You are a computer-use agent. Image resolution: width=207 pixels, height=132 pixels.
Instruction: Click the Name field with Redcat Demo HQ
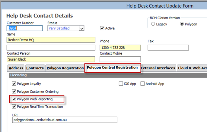tap(51, 40)
